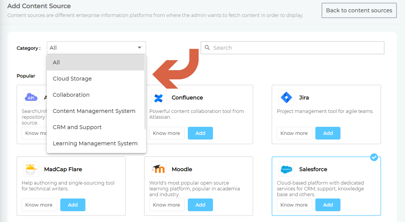Click the Salesforce cloud logo icon

pyautogui.click(x=286, y=169)
